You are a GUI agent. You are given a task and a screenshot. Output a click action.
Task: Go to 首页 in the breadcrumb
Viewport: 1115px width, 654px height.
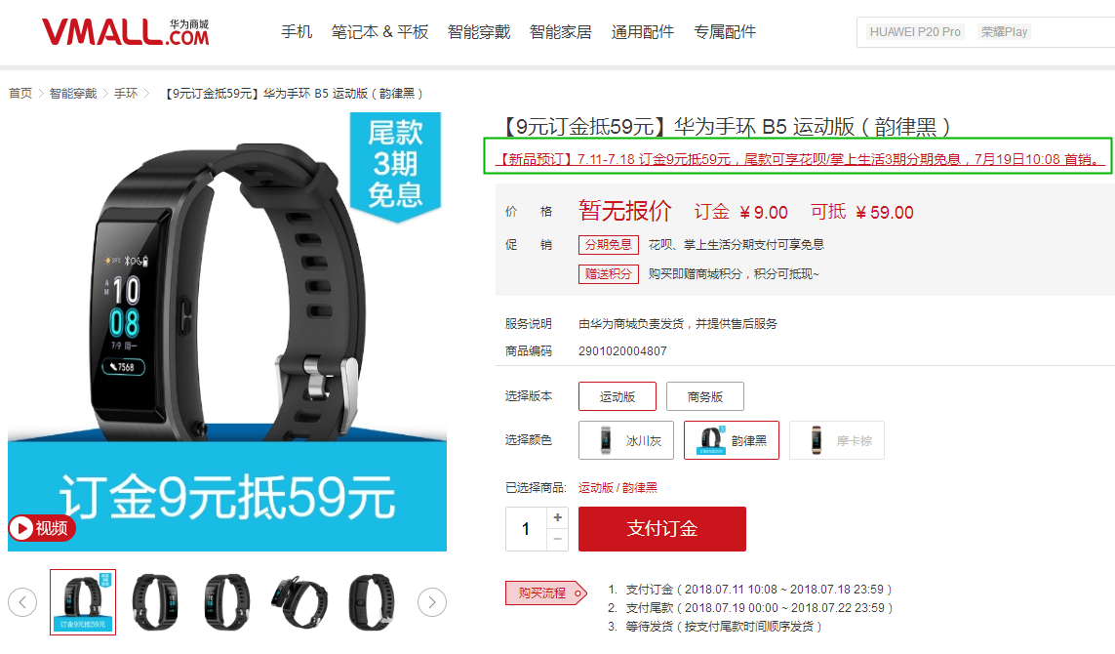coord(20,94)
